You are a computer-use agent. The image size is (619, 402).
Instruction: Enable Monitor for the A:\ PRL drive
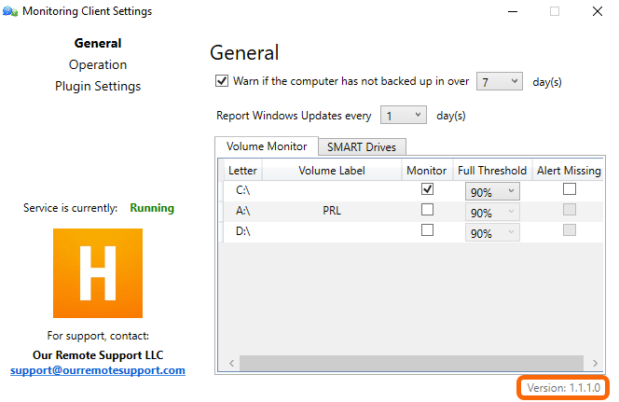coord(427,210)
